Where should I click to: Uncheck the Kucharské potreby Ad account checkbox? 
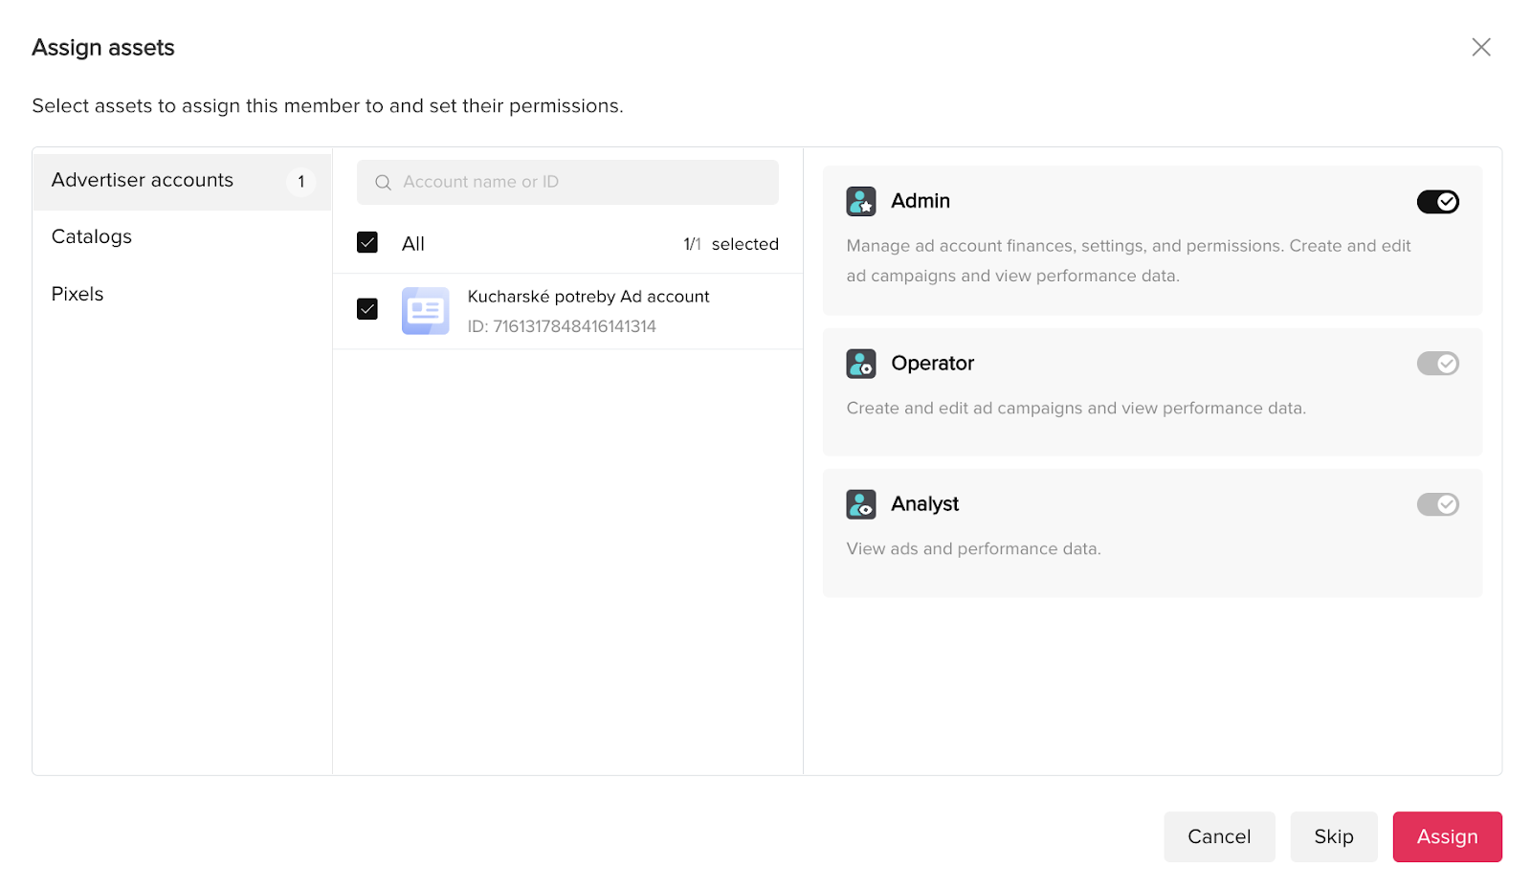tap(367, 309)
